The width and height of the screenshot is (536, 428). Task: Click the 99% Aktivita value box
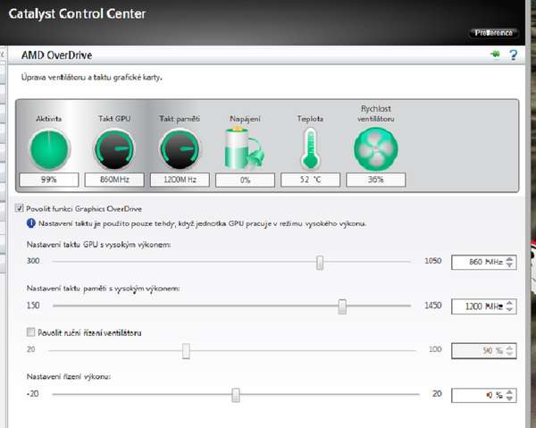(x=49, y=180)
